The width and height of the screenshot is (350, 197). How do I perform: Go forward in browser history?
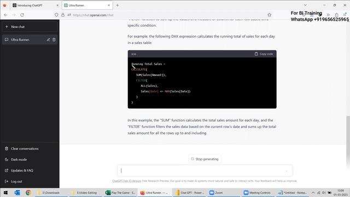[x=14, y=15]
